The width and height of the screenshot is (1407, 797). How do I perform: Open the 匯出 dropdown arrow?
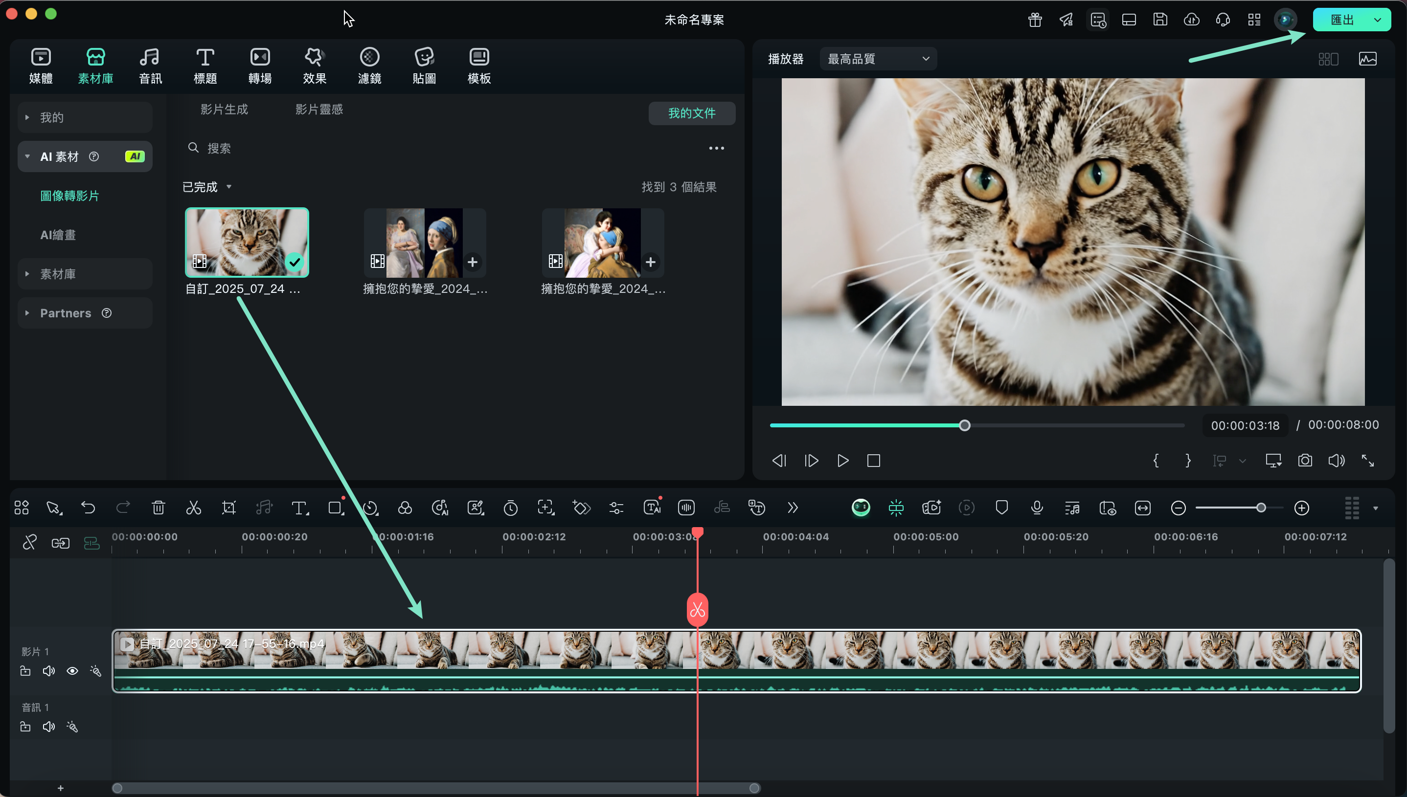[1378, 20]
